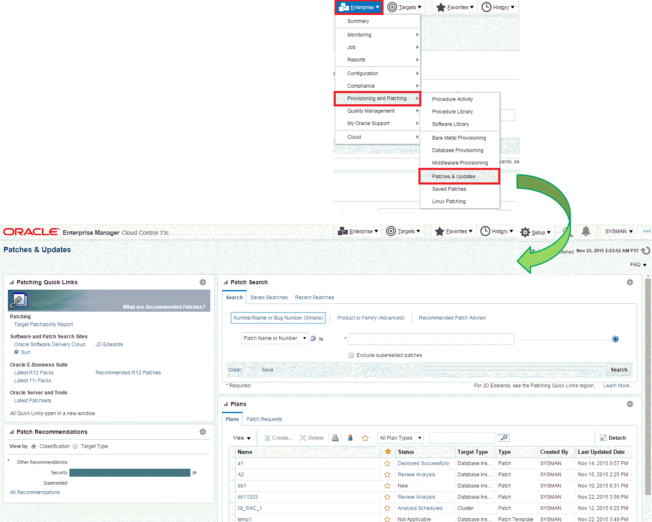
Task: Click the external link icon beside Sun
Action: point(17,352)
